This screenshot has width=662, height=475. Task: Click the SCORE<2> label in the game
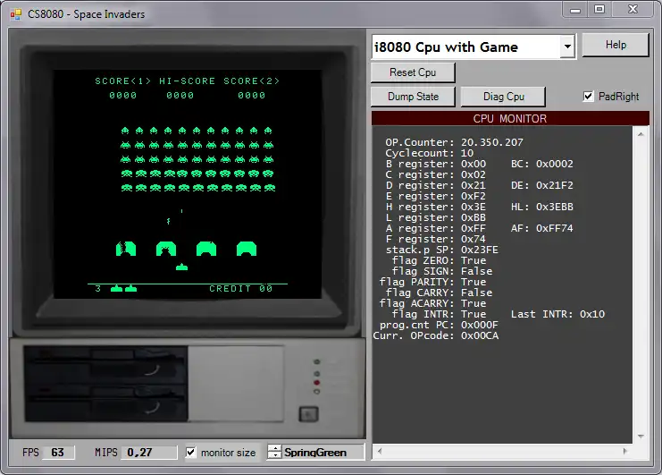point(252,81)
